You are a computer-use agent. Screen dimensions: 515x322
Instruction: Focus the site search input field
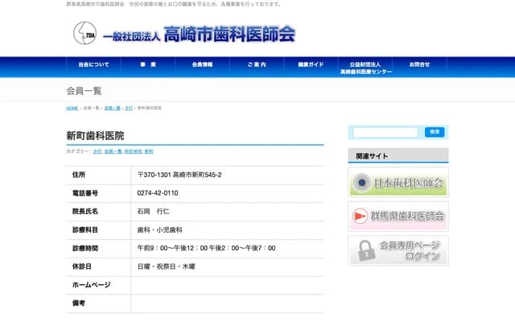pyautogui.click(x=385, y=132)
